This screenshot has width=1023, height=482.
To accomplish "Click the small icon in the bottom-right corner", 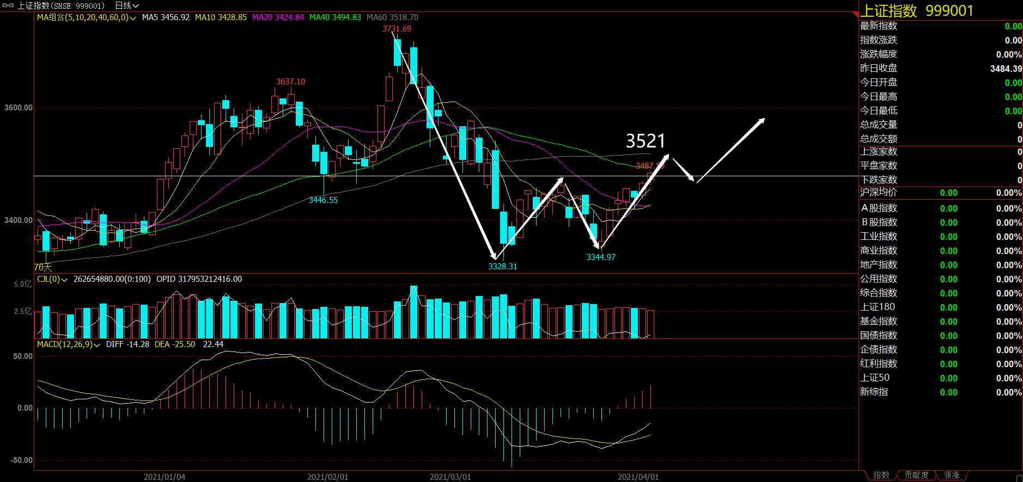I will click(1019, 478).
